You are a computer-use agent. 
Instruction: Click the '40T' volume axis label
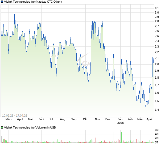click(x=157, y=134)
